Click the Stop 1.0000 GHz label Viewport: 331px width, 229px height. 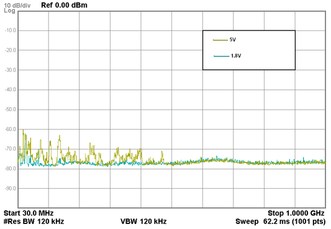tap(296, 213)
